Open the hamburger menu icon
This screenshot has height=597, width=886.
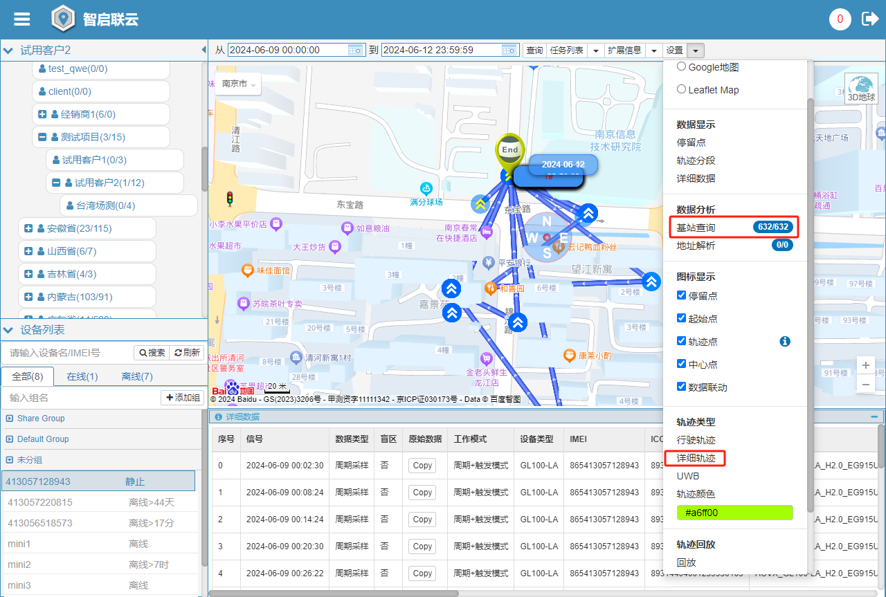tap(22, 19)
